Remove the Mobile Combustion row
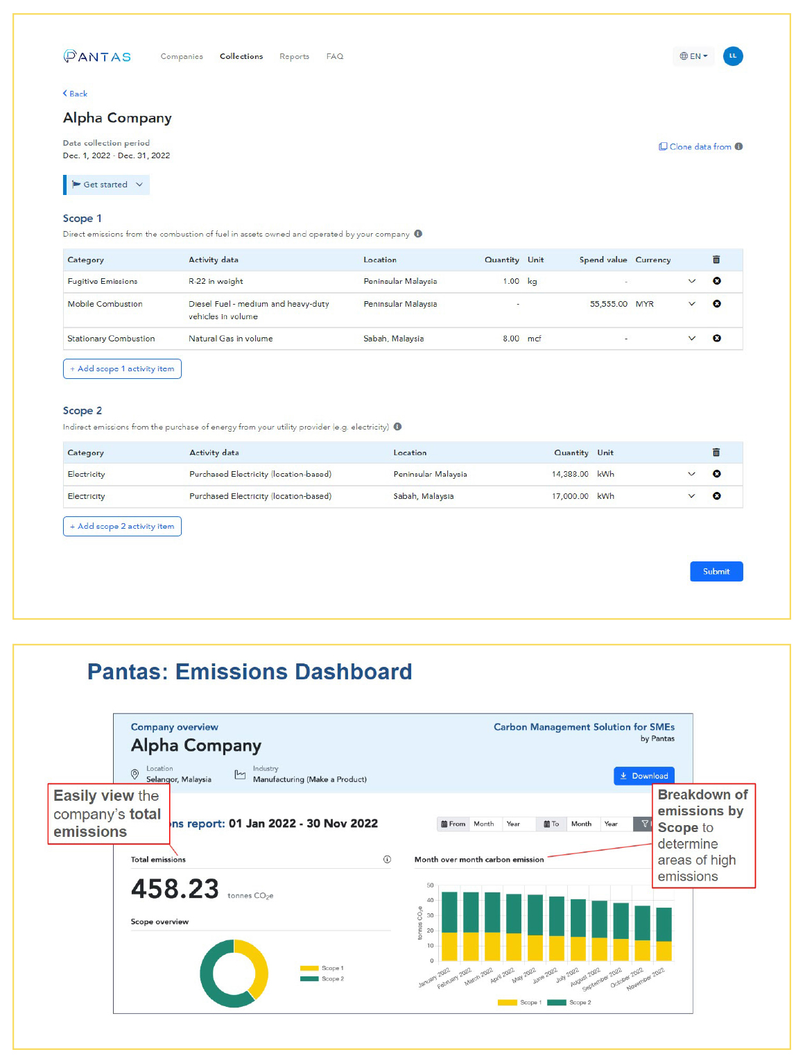 click(717, 304)
